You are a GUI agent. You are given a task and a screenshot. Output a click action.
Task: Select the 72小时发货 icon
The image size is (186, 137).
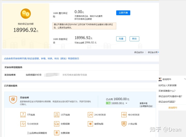pyautogui.click(x=23, y=124)
